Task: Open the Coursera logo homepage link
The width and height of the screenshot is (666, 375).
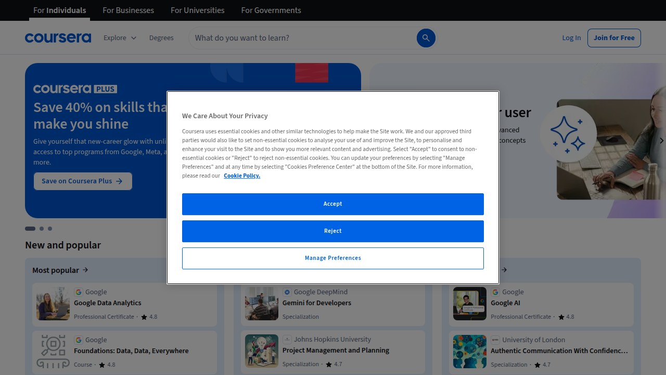Action: click(58, 37)
